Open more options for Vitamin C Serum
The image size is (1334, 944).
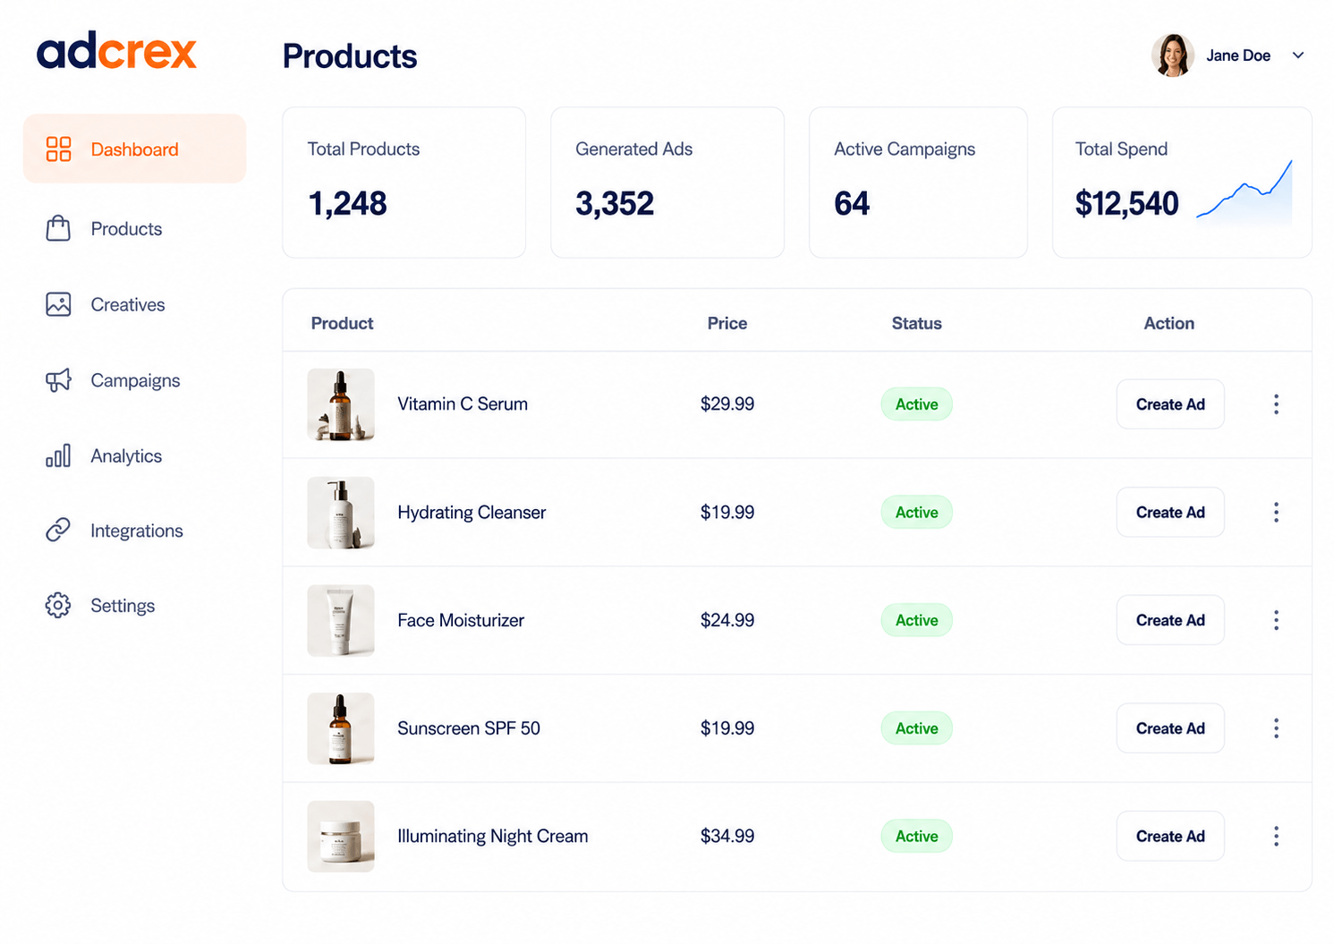(1276, 404)
